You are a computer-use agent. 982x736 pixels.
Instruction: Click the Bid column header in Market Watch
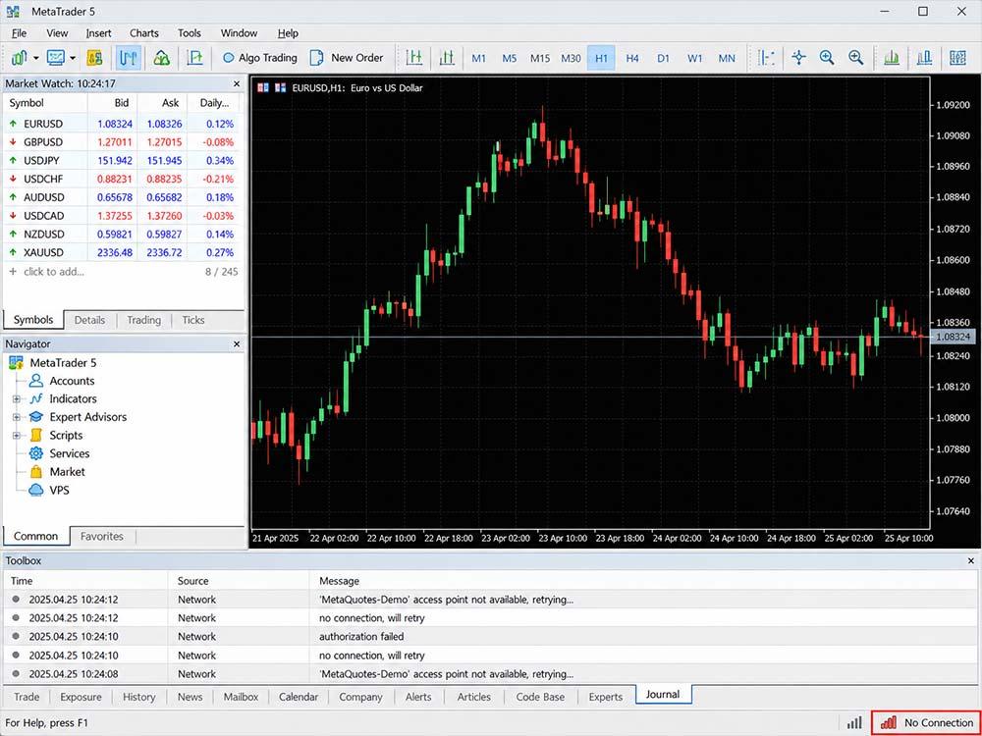pyautogui.click(x=113, y=103)
